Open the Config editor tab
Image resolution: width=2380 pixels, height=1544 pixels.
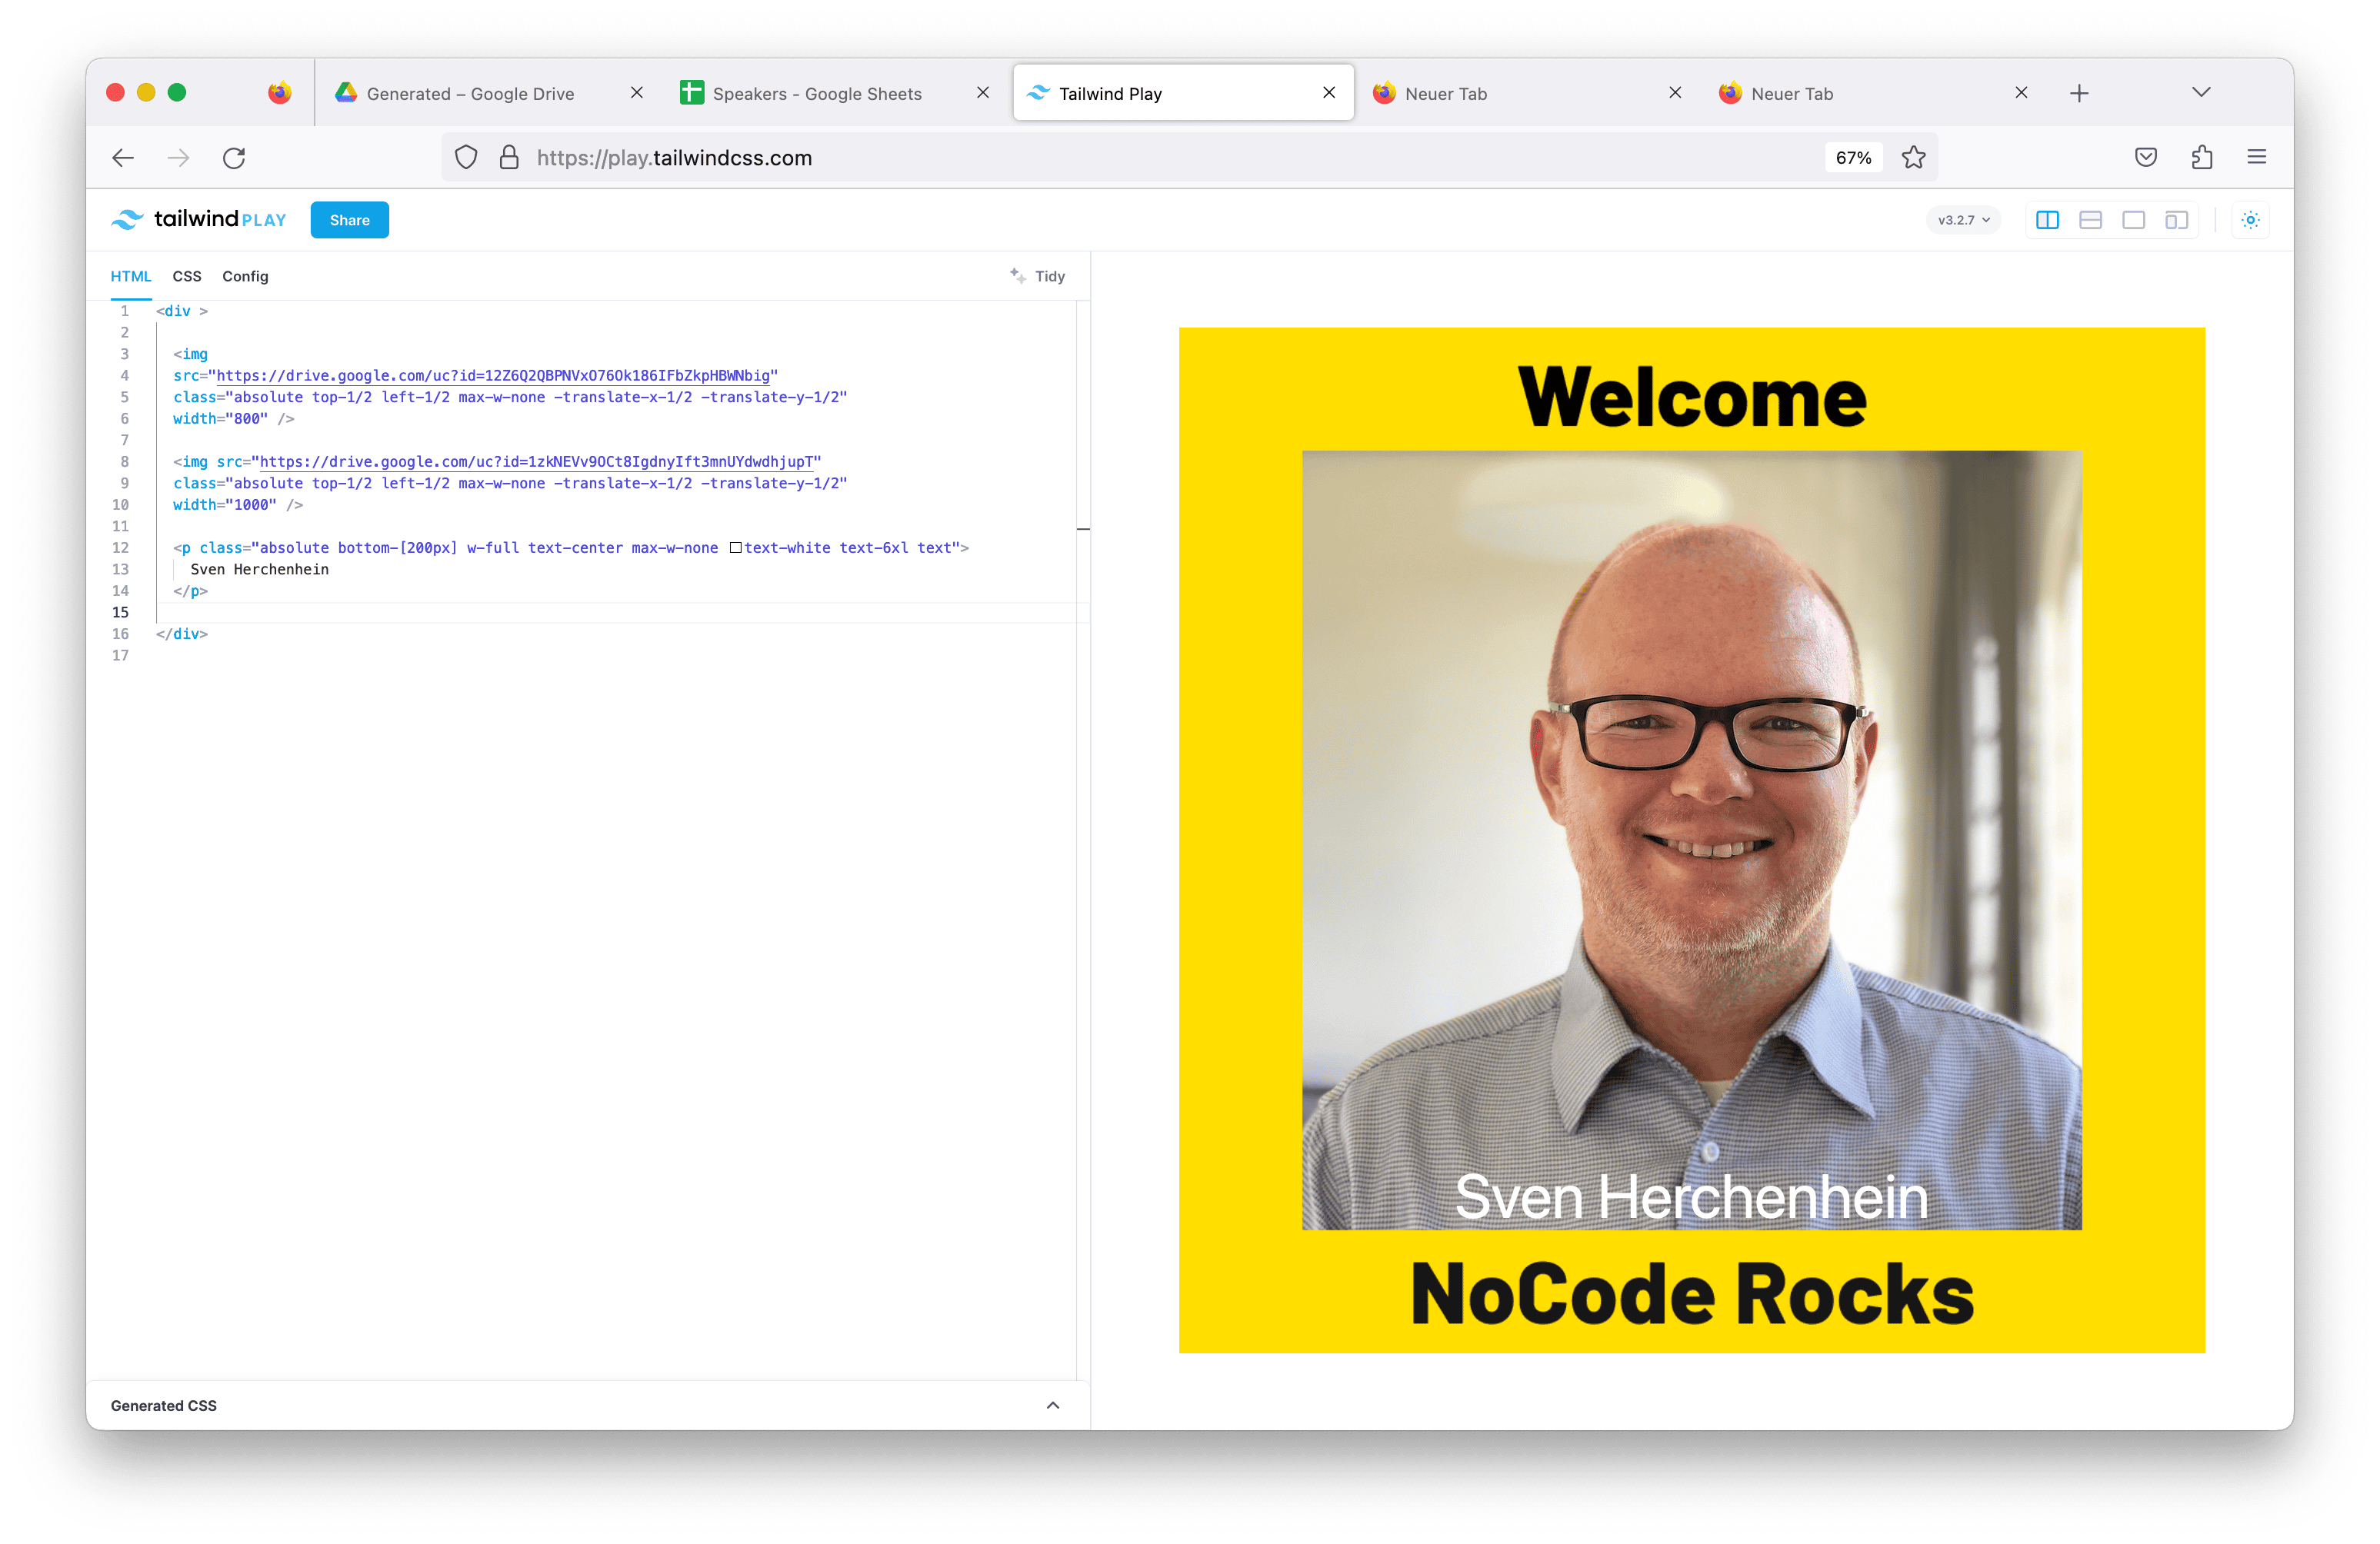tap(245, 276)
